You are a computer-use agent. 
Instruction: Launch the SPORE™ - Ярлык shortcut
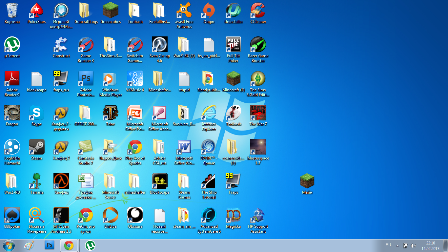pos(209,147)
